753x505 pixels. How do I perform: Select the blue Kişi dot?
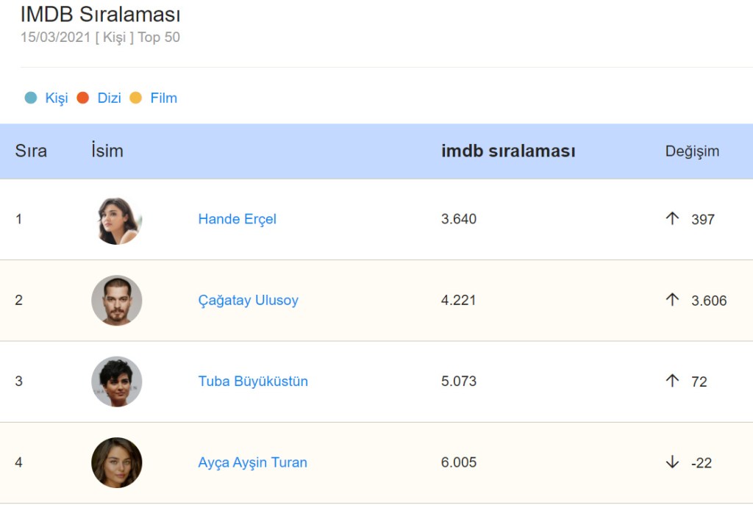31,98
